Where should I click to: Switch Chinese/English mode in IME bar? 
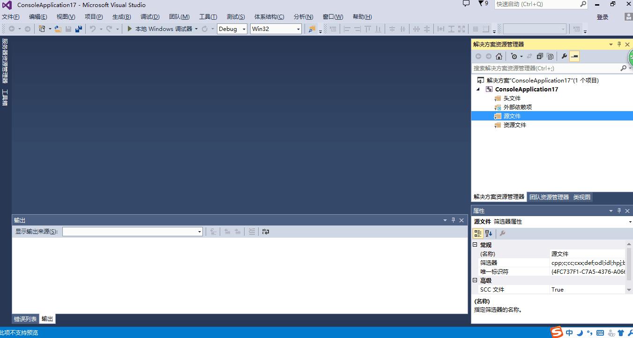pos(569,333)
